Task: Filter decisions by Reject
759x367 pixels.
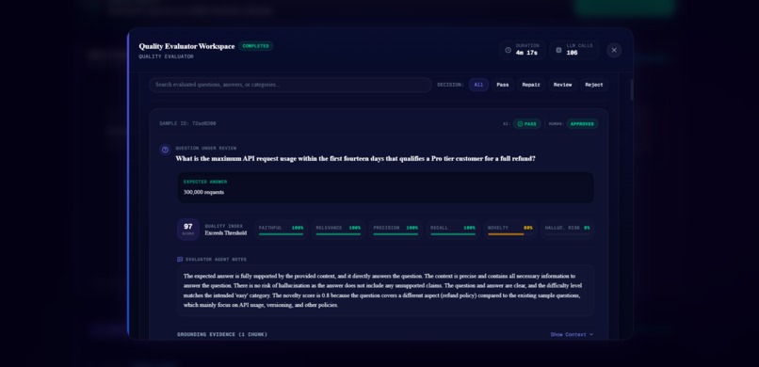Action: [594, 85]
